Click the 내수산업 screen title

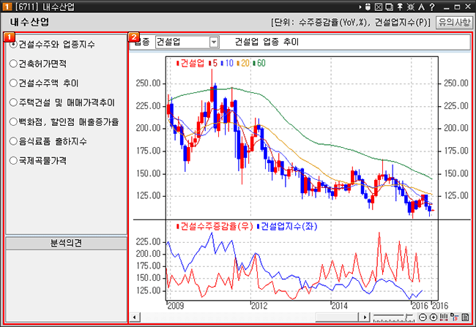(x=29, y=22)
